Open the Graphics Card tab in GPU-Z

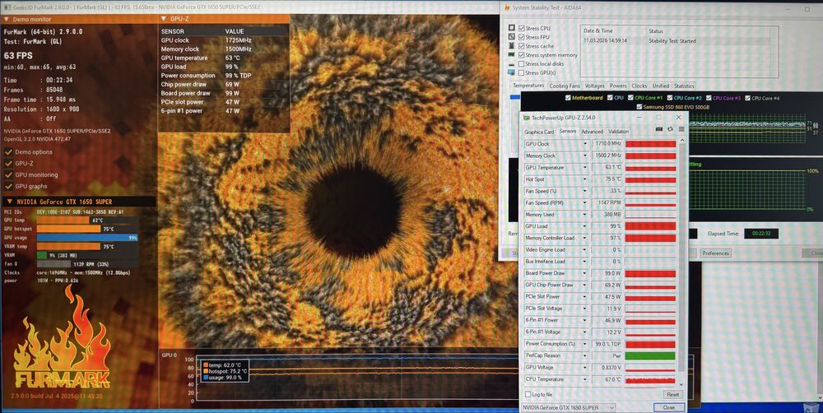click(x=539, y=132)
